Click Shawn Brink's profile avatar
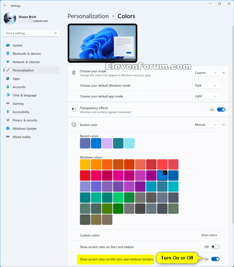The height and width of the screenshot is (267, 234). (x=10, y=19)
